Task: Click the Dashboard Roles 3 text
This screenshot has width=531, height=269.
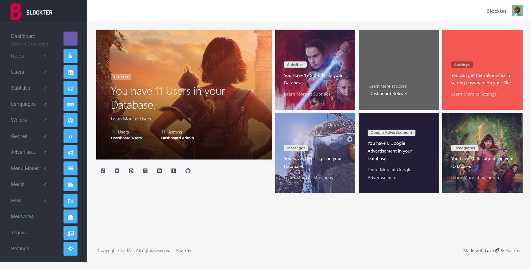Action: point(388,94)
